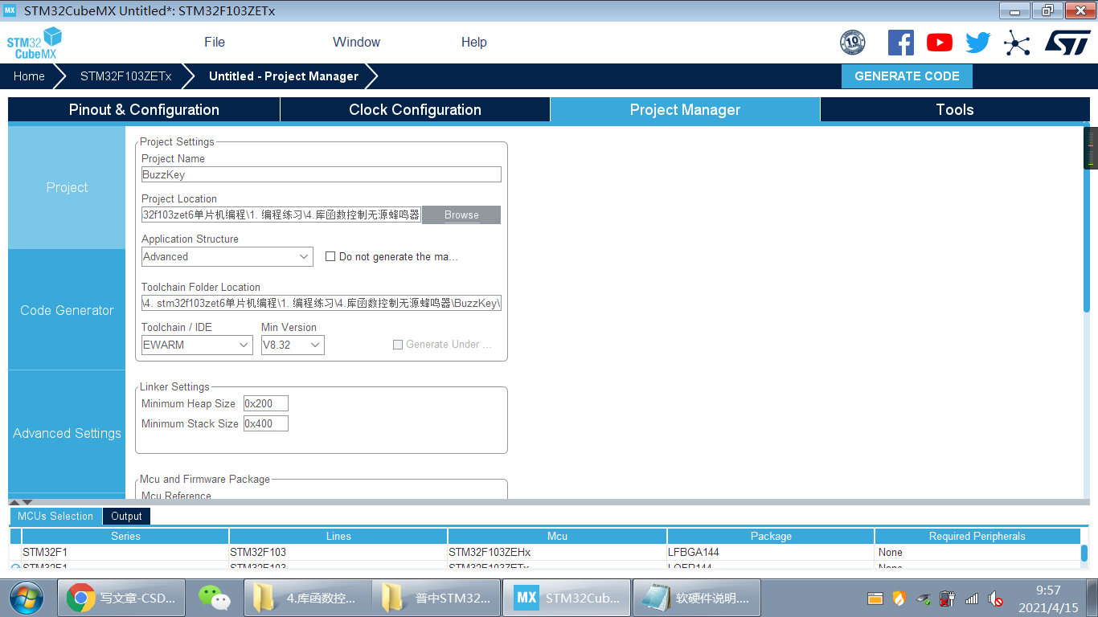
Task: Unmute audio via the speaker tray icon
Action: (x=995, y=599)
